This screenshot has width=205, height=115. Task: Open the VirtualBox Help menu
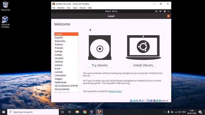[x=90, y=8]
